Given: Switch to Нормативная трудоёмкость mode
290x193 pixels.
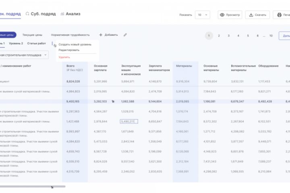Looking at the screenshot, I should click(70, 35).
